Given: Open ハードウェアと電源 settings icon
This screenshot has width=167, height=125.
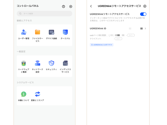Looking at the screenshot, I should (24, 63).
